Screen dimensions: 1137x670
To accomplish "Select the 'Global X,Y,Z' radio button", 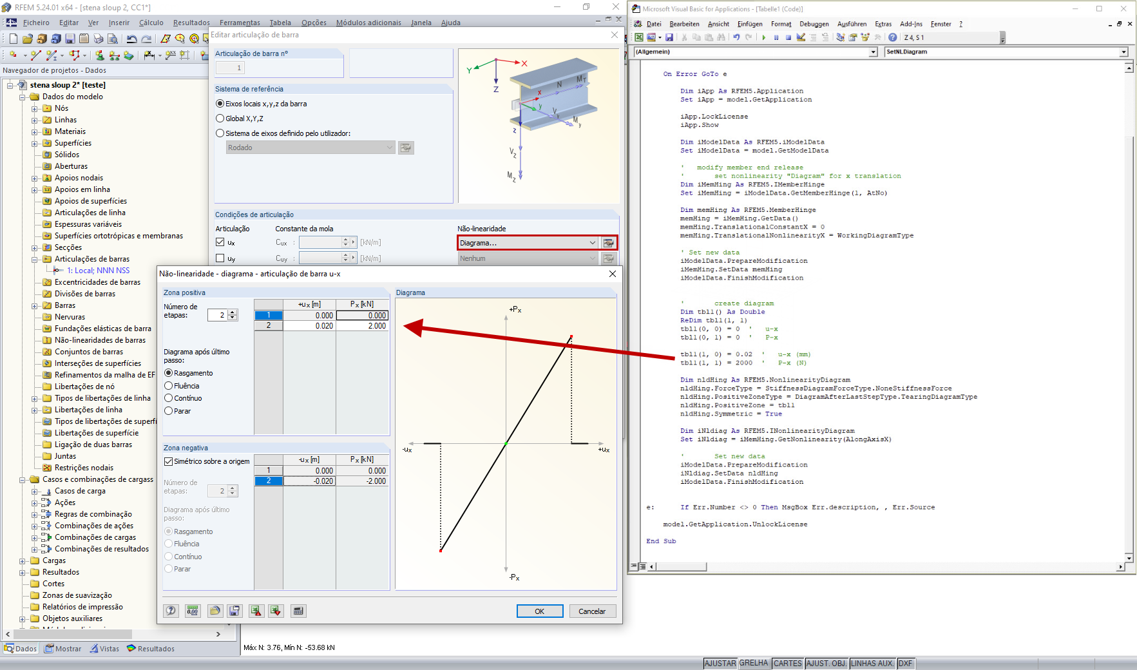I will click(x=220, y=119).
